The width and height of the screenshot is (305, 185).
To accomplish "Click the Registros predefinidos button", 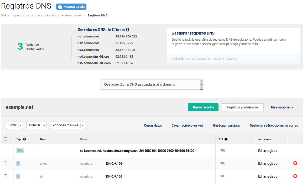I will 242,107.
